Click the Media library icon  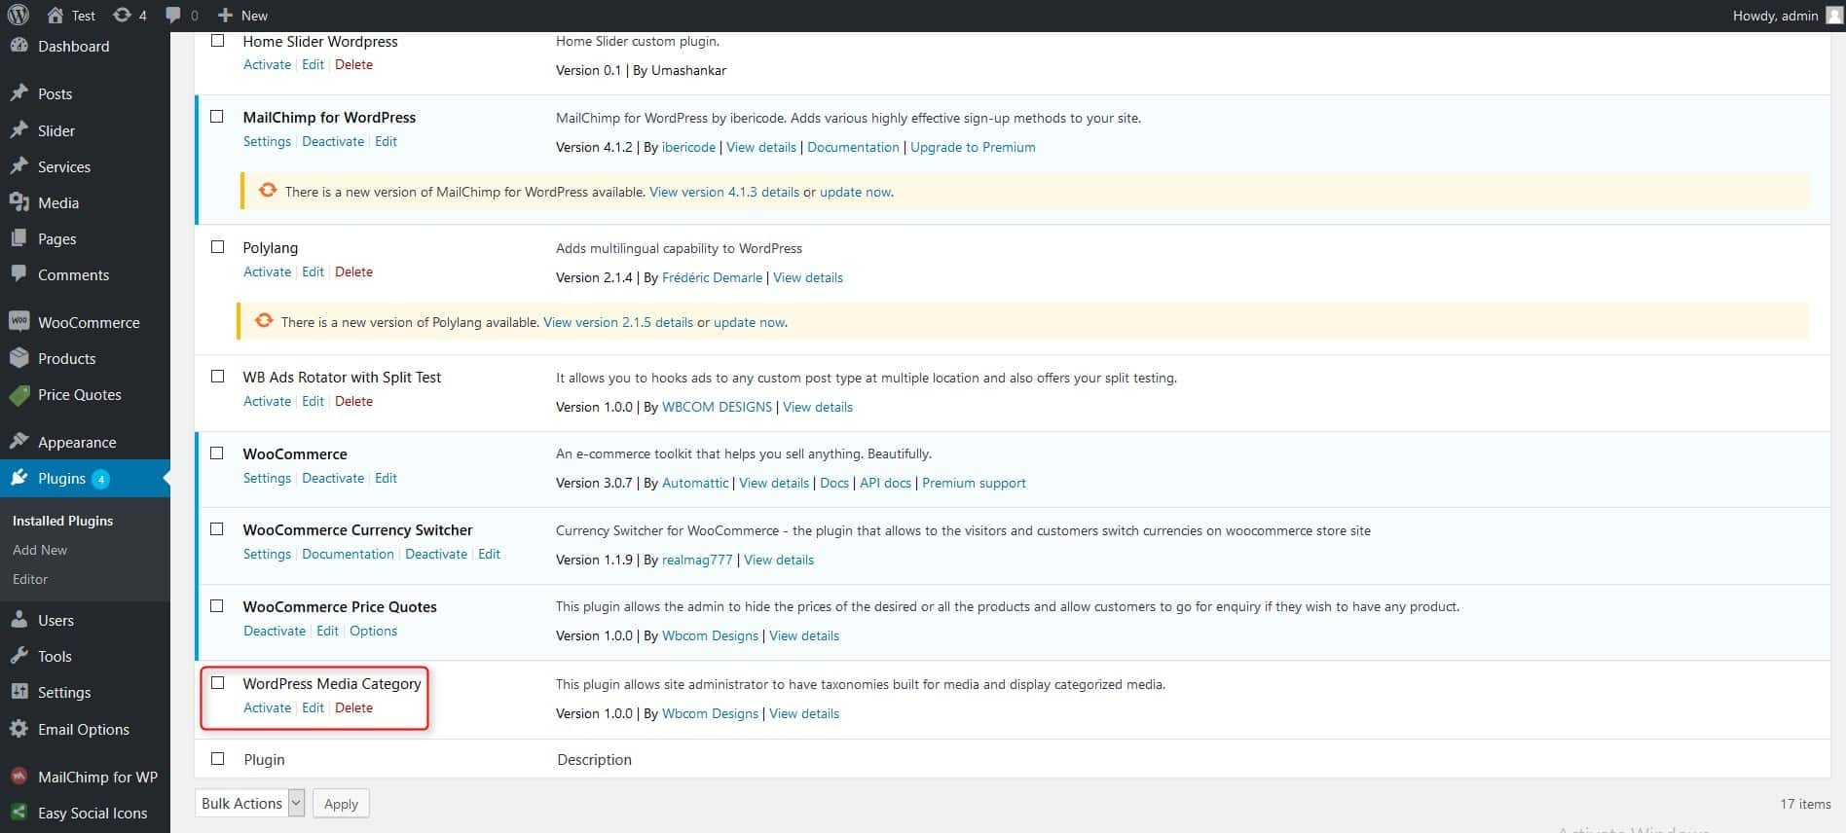point(18,202)
